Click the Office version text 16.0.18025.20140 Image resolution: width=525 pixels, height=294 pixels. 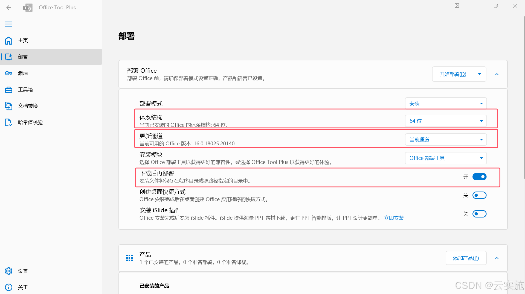(214, 144)
